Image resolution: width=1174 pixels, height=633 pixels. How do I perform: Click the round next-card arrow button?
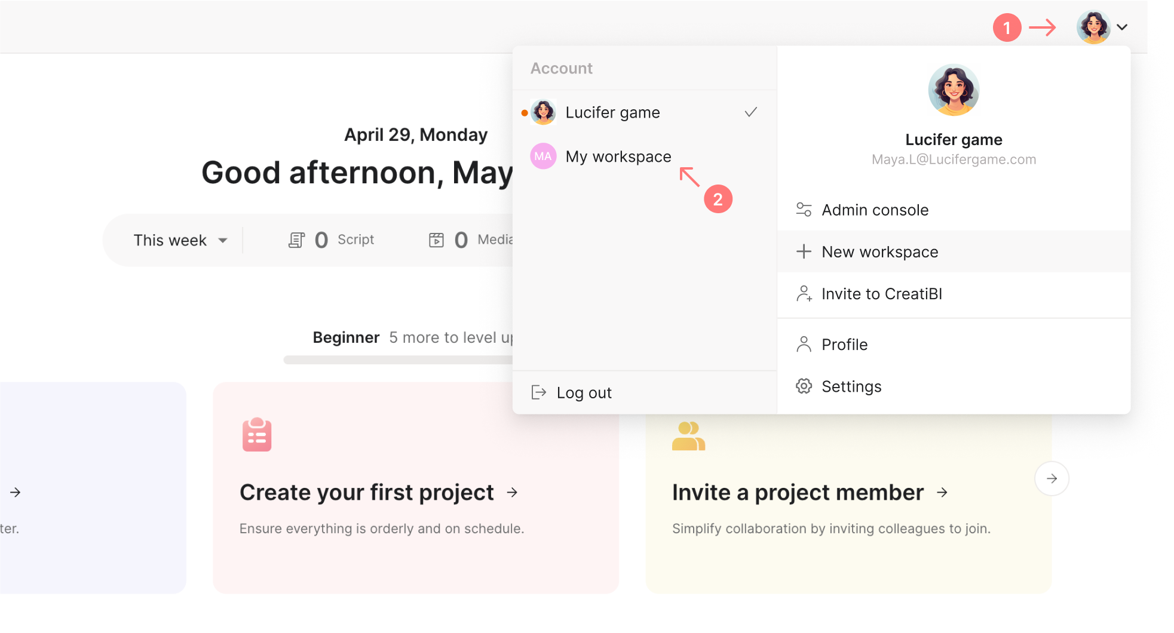tap(1052, 478)
